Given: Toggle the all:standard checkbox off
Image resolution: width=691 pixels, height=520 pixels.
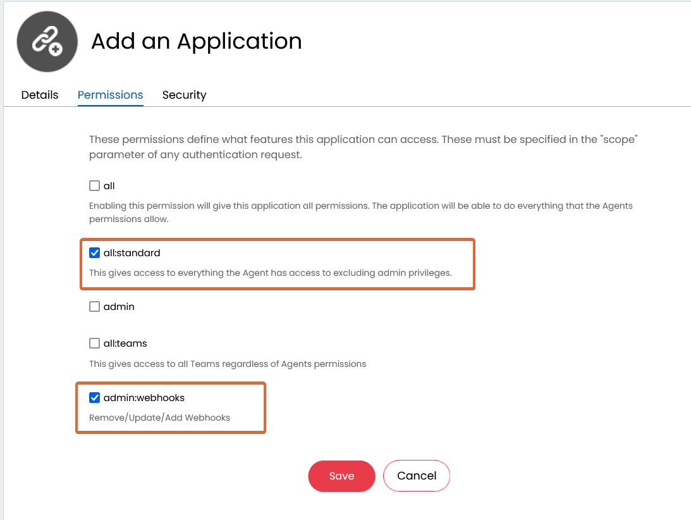Looking at the screenshot, I should tap(95, 252).
